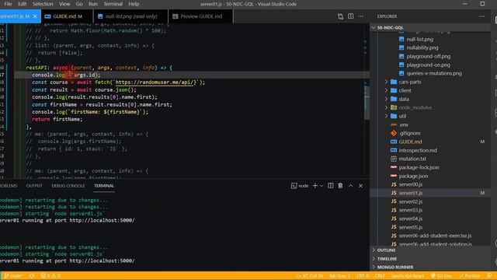Switch to the Preview GUIDE.md tab
Screen dimensions: 497x280
[x=201, y=16]
